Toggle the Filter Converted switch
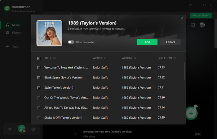The width and height of the screenshot is (217, 139). [x=71, y=42]
